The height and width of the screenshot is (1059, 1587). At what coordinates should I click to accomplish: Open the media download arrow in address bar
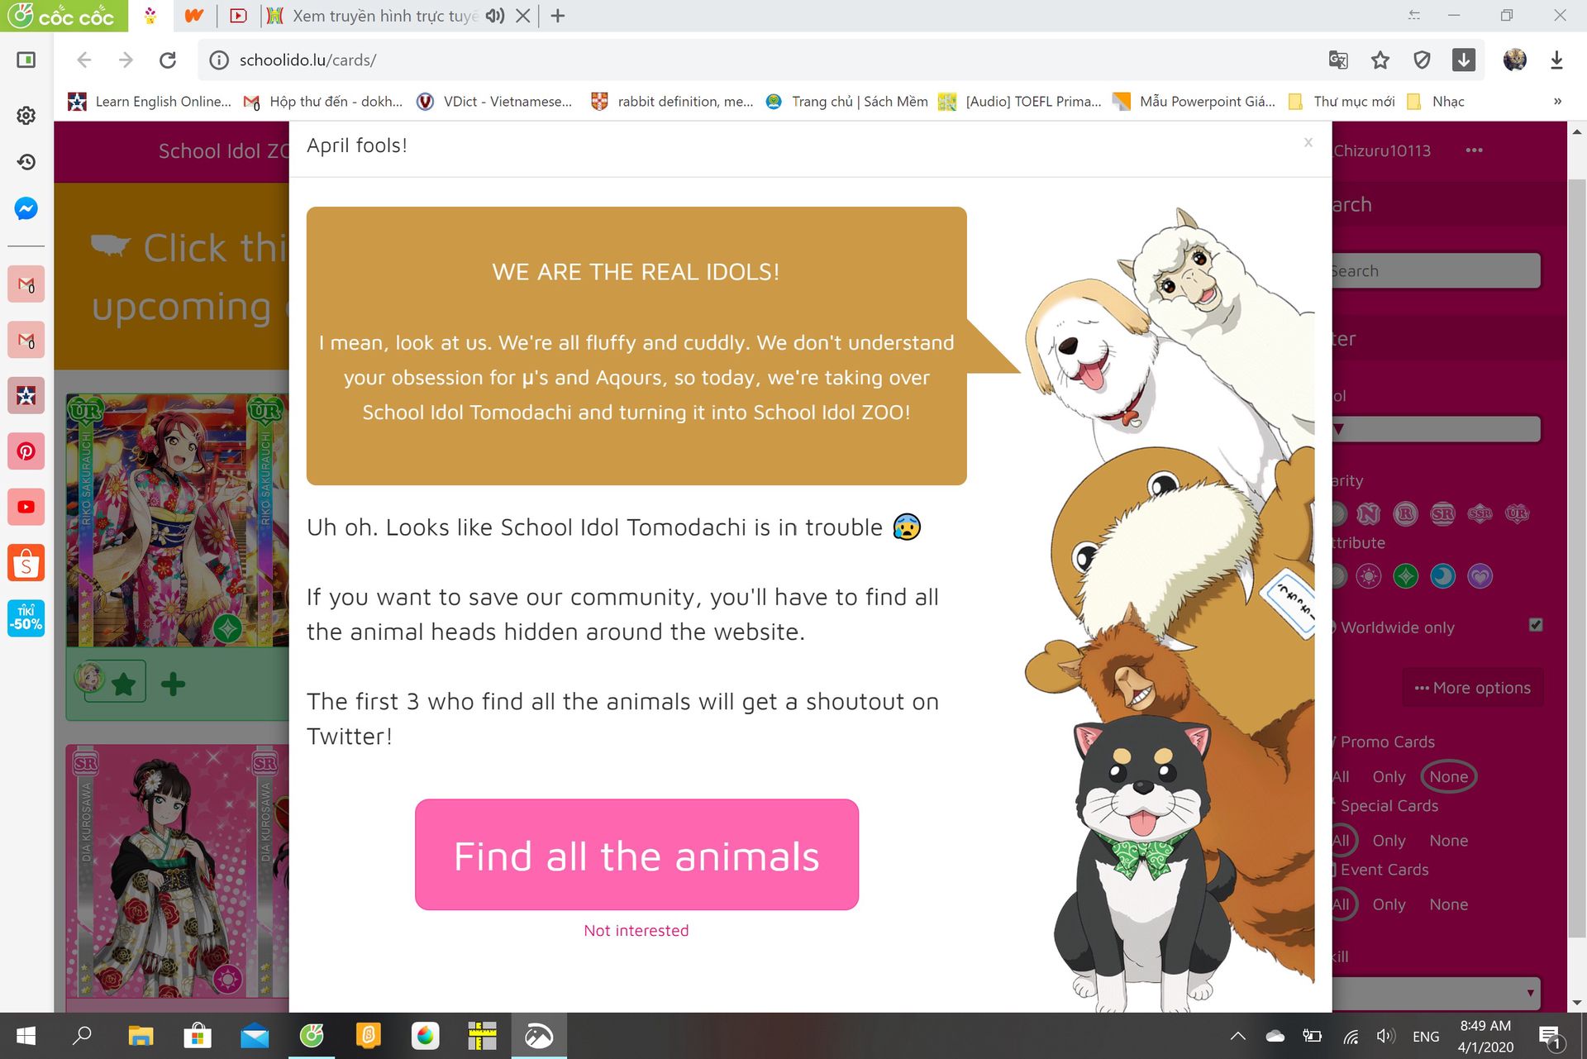(x=1463, y=60)
